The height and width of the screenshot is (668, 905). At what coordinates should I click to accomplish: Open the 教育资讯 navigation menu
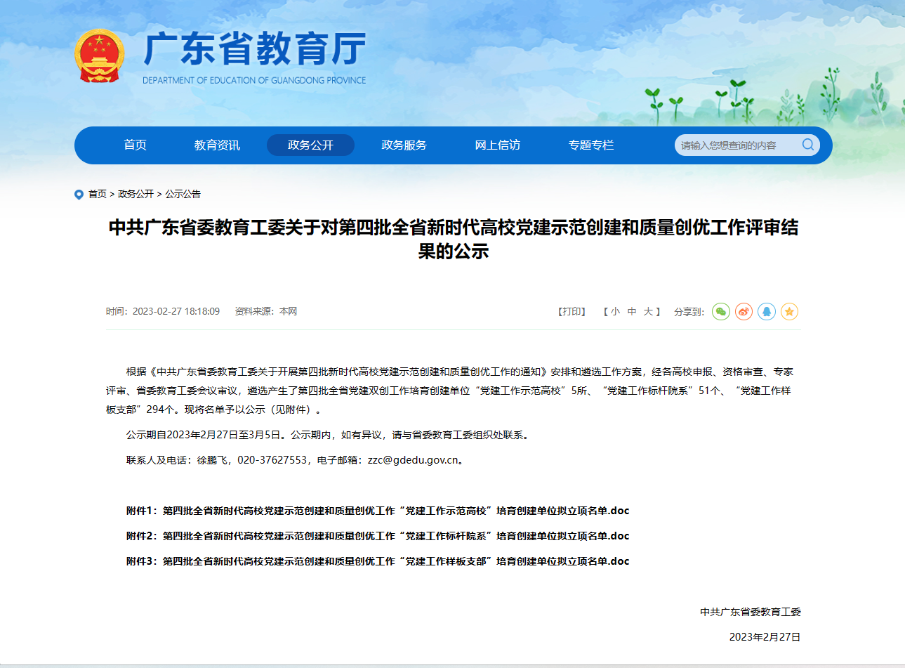(217, 145)
